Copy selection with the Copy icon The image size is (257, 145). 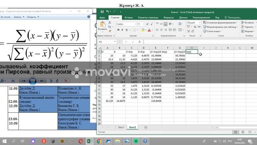(110, 27)
